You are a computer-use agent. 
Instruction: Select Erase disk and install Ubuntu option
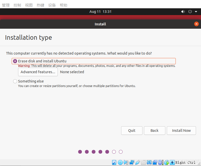(x=93, y=61)
